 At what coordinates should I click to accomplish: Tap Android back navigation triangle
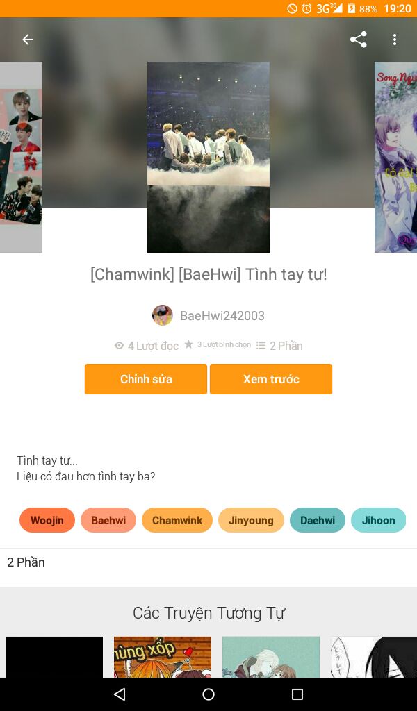[120, 694]
